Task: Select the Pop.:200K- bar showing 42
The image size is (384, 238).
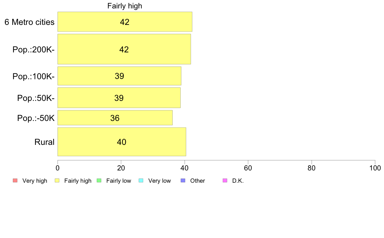Action: 124,49
